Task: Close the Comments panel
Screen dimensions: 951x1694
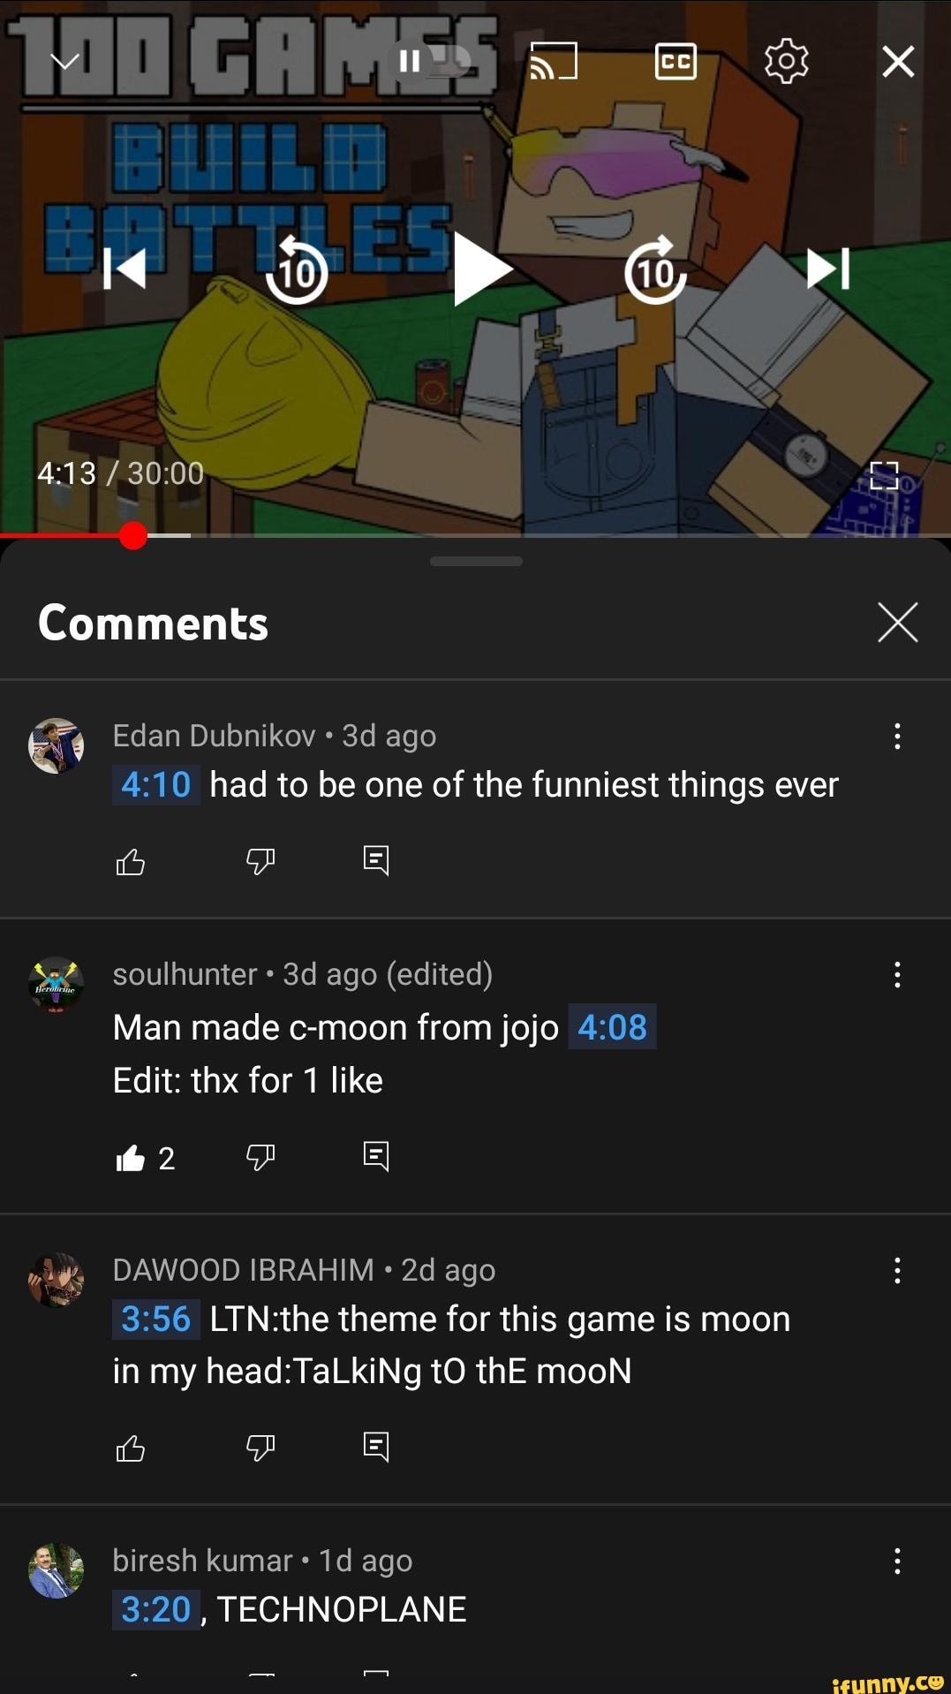Action: [897, 622]
